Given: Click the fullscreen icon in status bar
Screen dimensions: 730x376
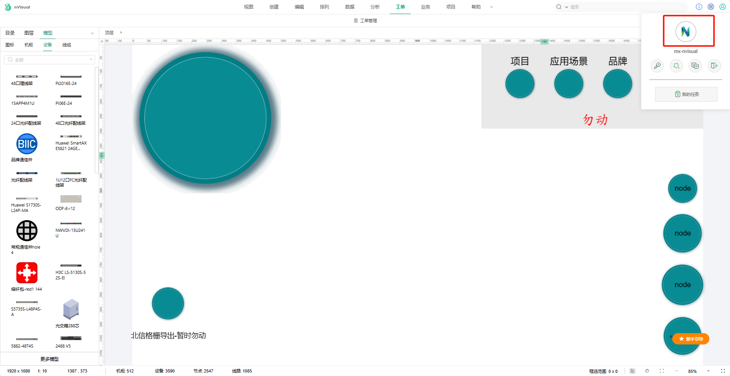Looking at the screenshot, I should (723, 371).
